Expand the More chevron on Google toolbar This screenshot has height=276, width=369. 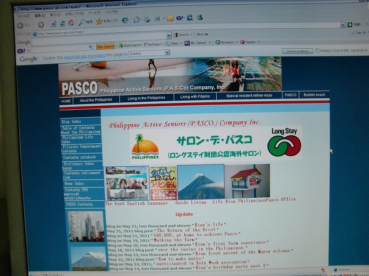pos(202,34)
